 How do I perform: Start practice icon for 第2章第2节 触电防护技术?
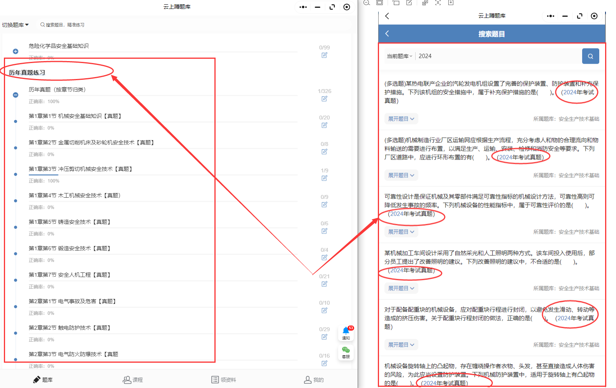[324, 337]
